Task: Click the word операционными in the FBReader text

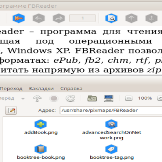Action: [111, 41]
